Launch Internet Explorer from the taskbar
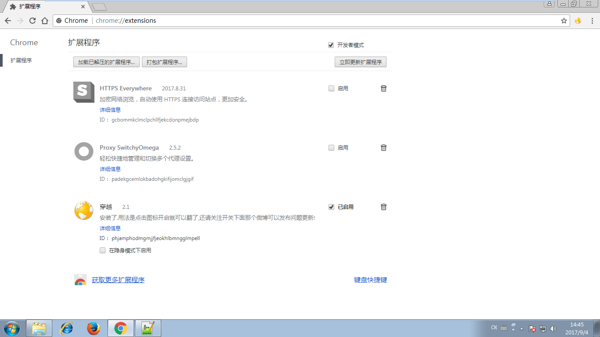The image size is (600, 337). tap(66, 328)
